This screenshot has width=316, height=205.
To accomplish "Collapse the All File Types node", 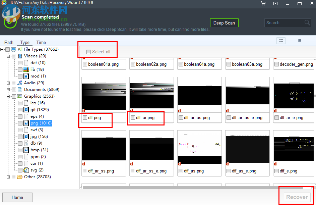I will 3,49.
